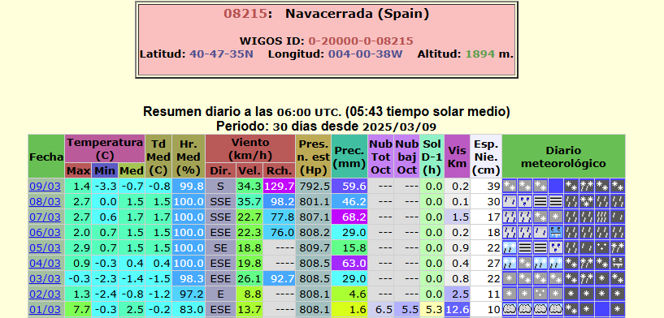Click the daytime single snowflake icon in 07/03 row
This screenshot has width=664, height=318.
click(556, 217)
